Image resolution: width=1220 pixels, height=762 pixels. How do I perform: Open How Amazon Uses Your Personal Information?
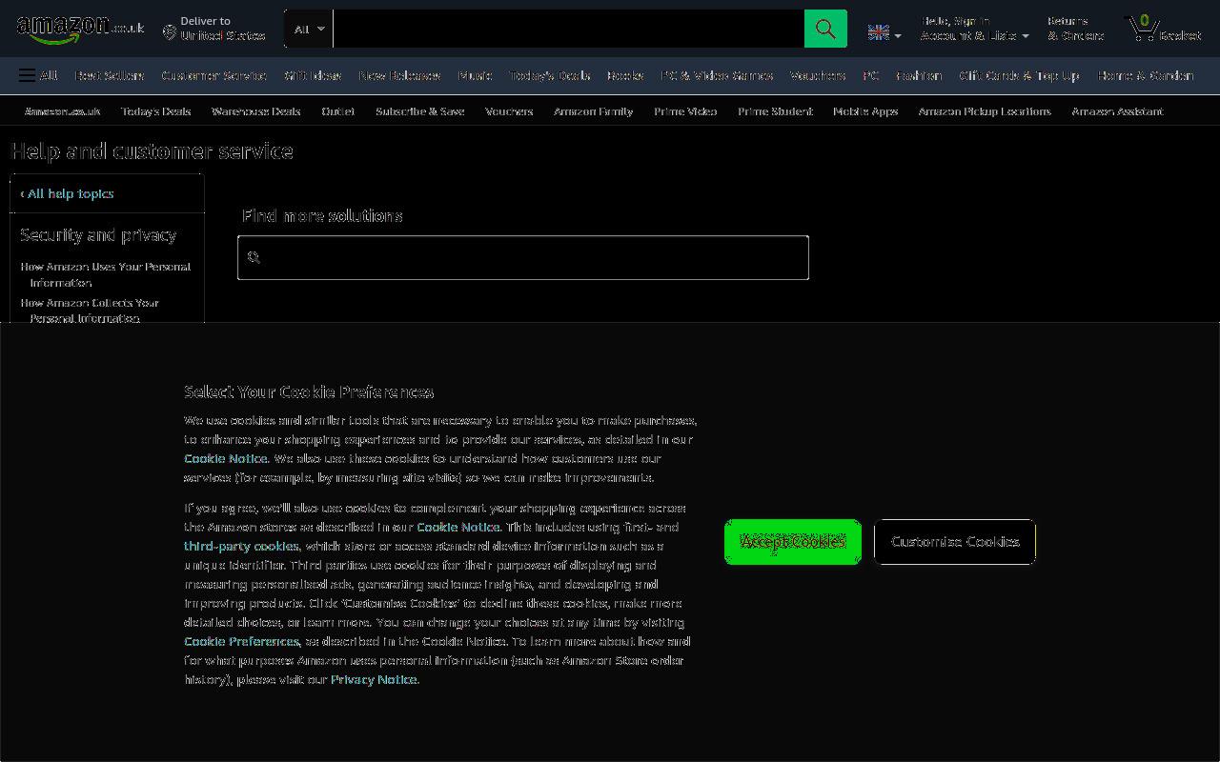[106, 274]
